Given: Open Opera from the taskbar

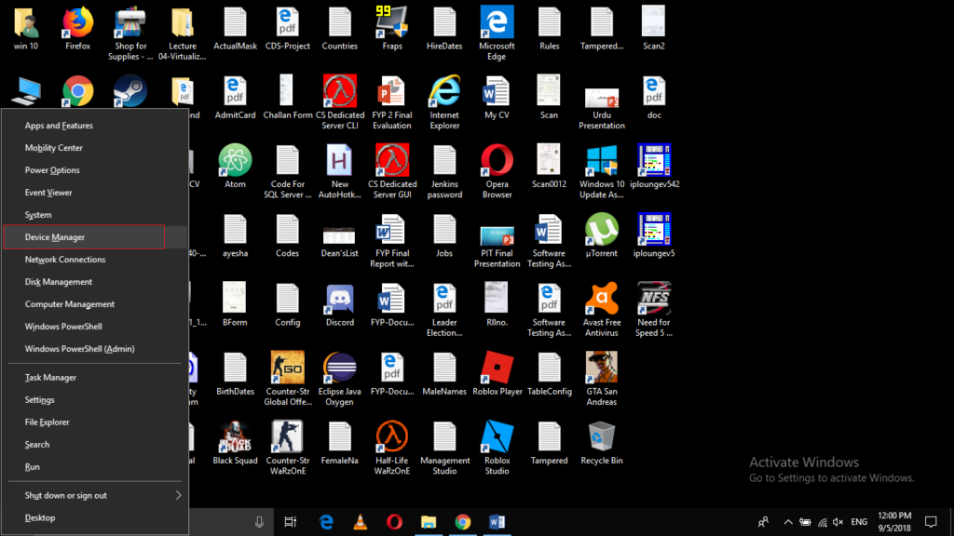Looking at the screenshot, I should (x=394, y=522).
